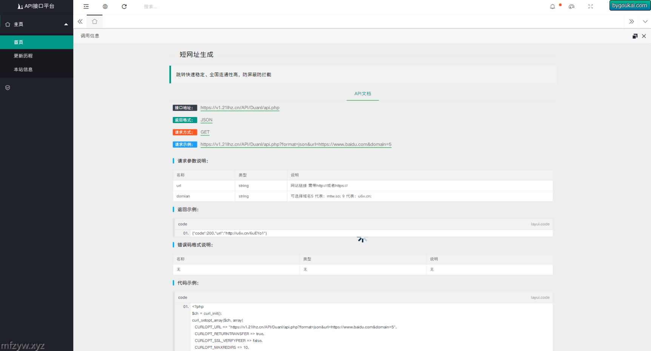The image size is (651, 351).
Task: Click the shield icon in sidebar
Action: coord(8,88)
